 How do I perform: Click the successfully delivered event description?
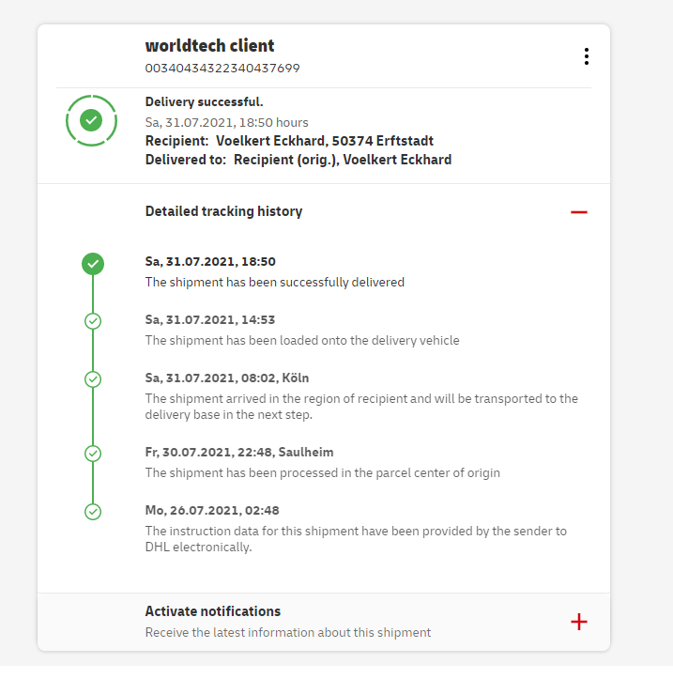[274, 282]
